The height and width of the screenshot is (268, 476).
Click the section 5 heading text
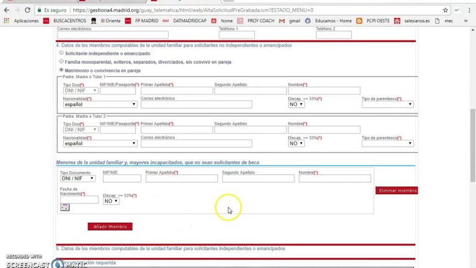coord(170,249)
